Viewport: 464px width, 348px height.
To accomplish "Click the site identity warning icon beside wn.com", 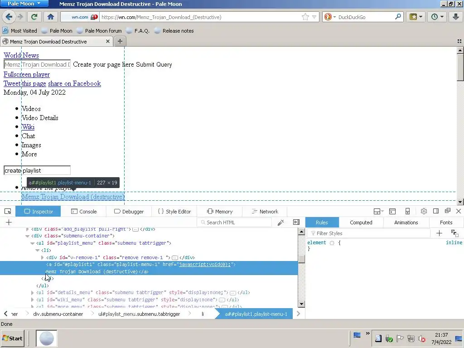I will [94, 17].
